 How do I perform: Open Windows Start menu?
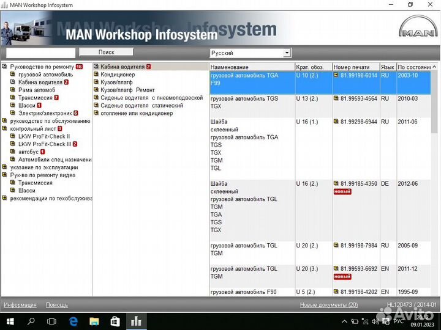10,321
